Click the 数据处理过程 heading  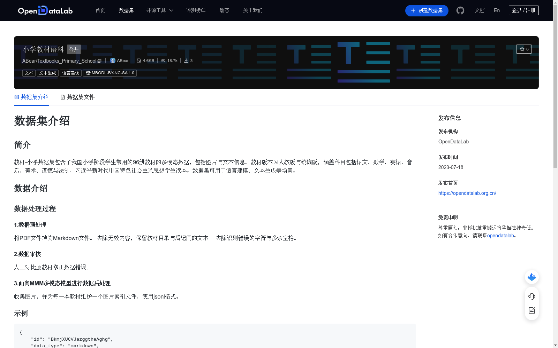(x=35, y=209)
